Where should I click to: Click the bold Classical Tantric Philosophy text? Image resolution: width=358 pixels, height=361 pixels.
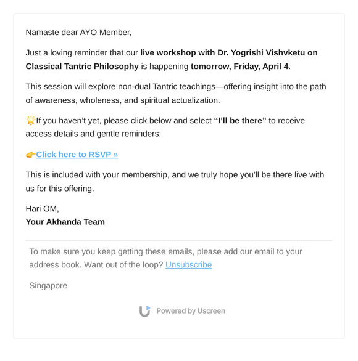tap(82, 67)
